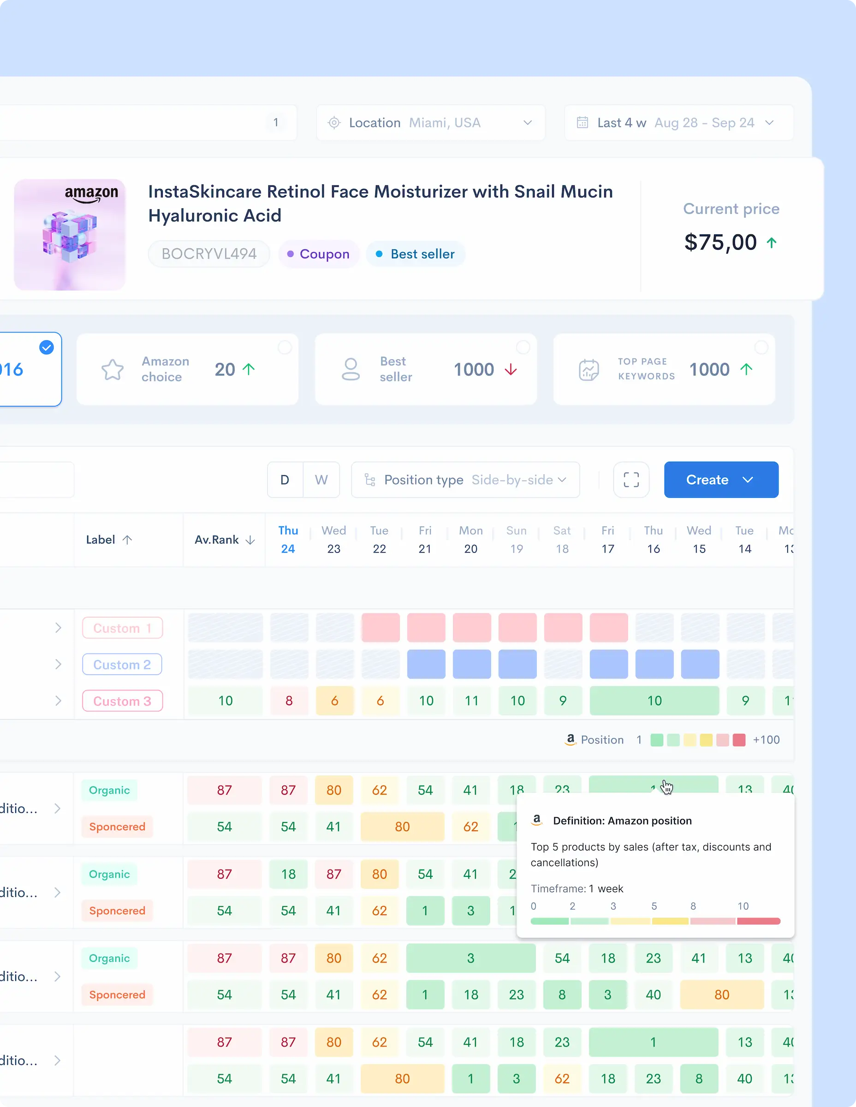The height and width of the screenshot is (1107, 856).
Task: Switch to daily view D
Action: (285, 480)
